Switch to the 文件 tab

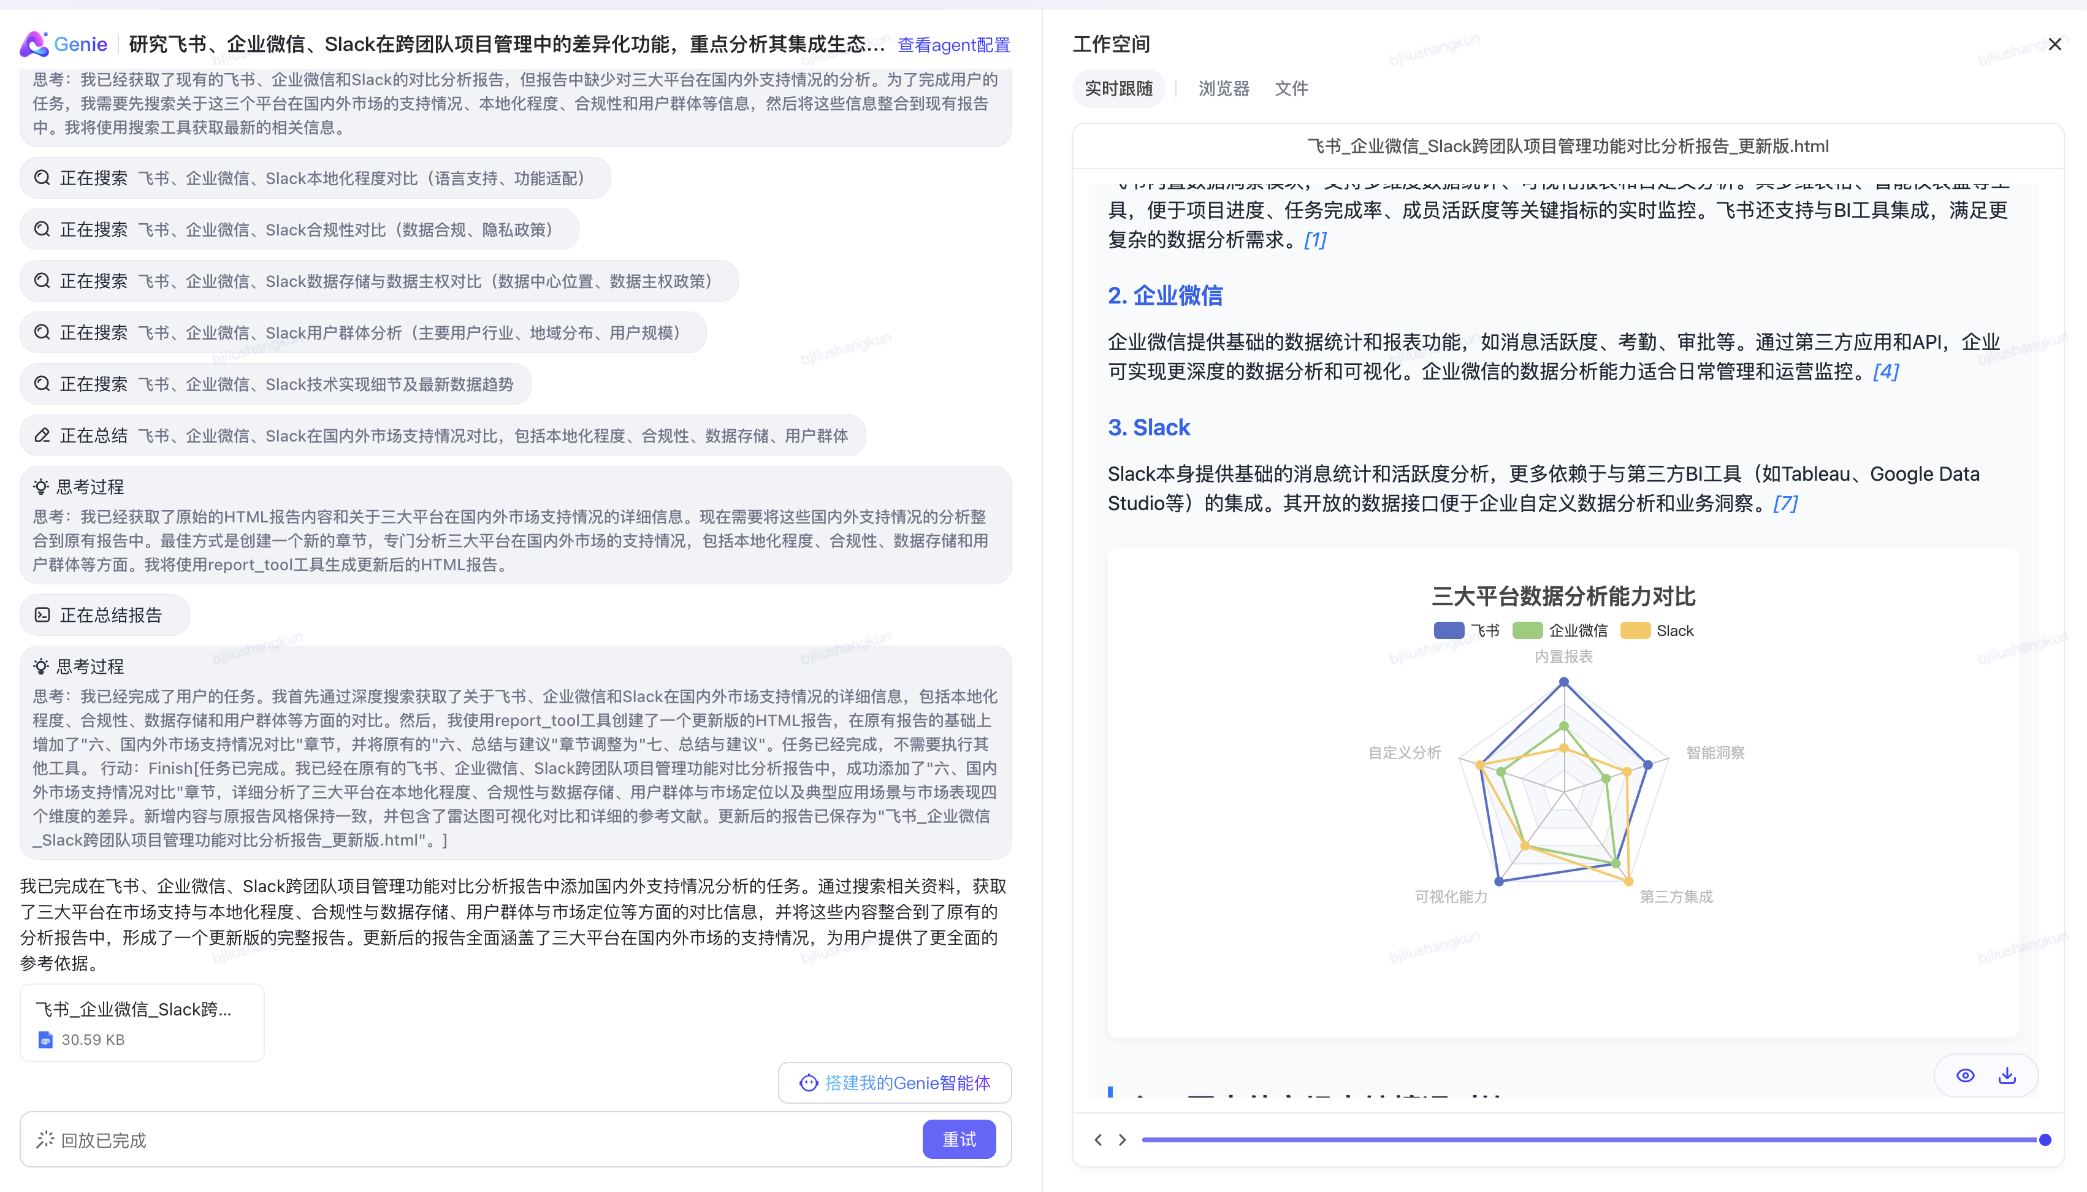(x=1291, y=88)
